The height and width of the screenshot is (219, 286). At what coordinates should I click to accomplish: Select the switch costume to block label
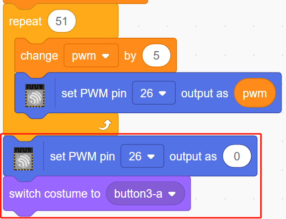coord(55,194)
